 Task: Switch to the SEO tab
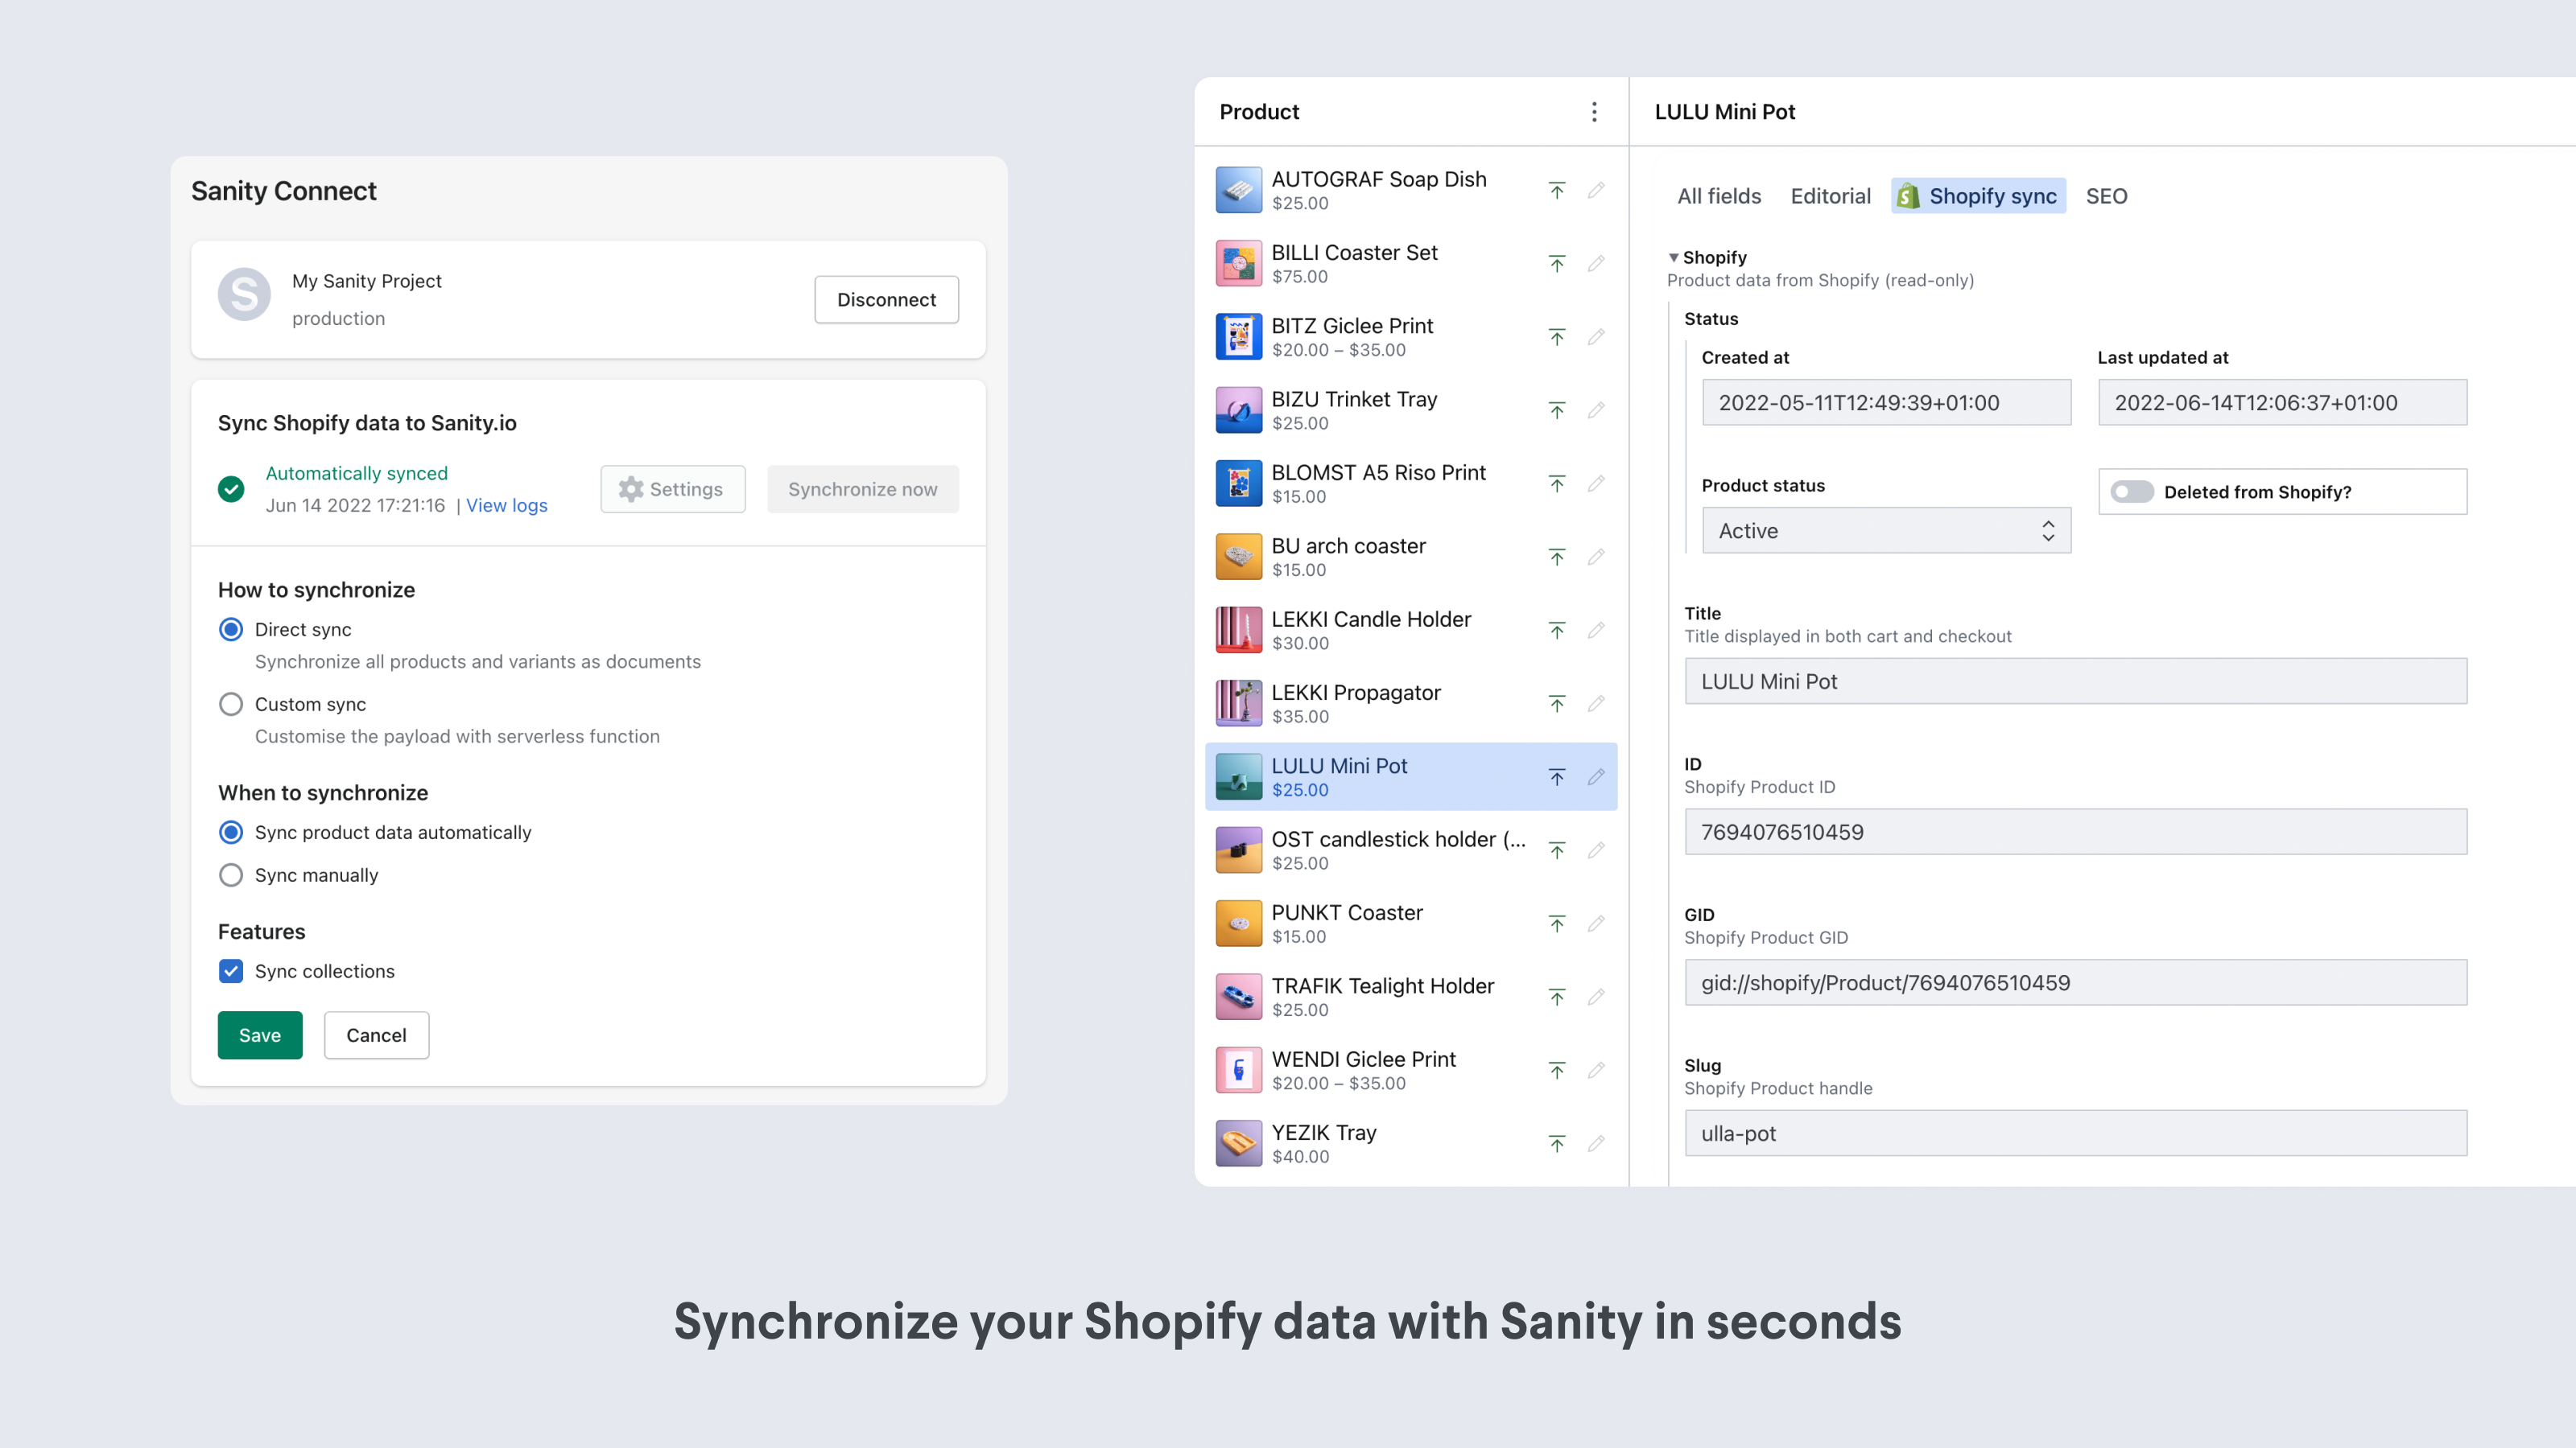pos(2106,197)
